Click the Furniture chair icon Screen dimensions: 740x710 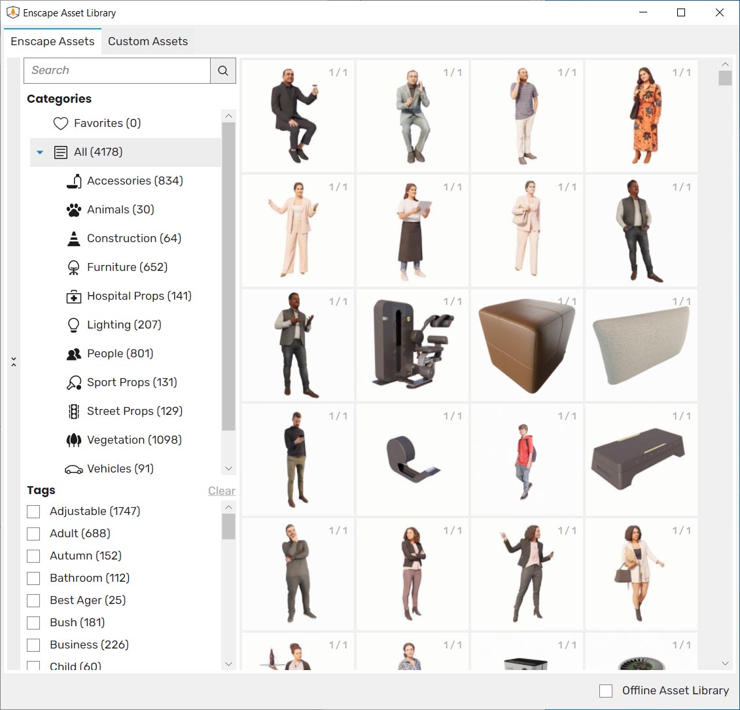(x=73, y=267)
